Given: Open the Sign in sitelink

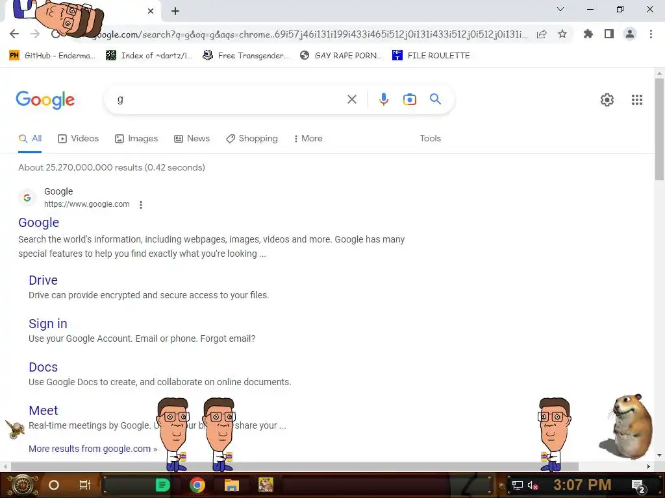Looking at the screenshot, I should click(48, 324).
